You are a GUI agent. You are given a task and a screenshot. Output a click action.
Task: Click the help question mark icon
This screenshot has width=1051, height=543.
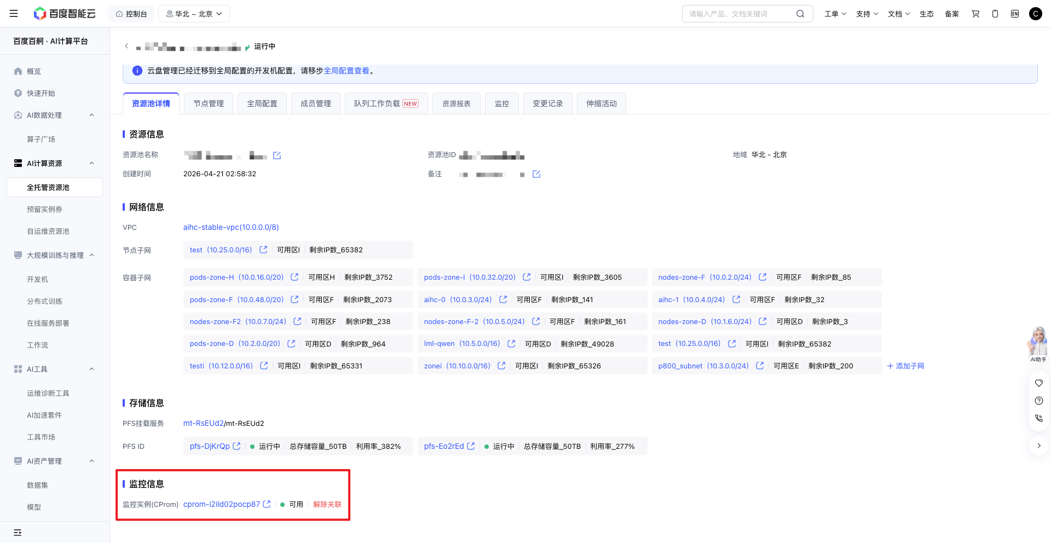1039,401
